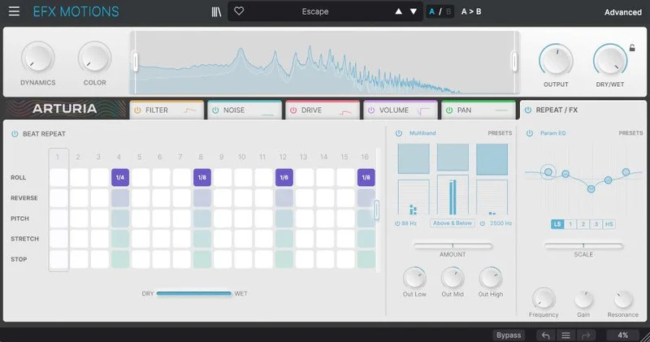This screenshot has width=650, height=342.
Task: Select next preset with down arrow
Action: (414, 11)
